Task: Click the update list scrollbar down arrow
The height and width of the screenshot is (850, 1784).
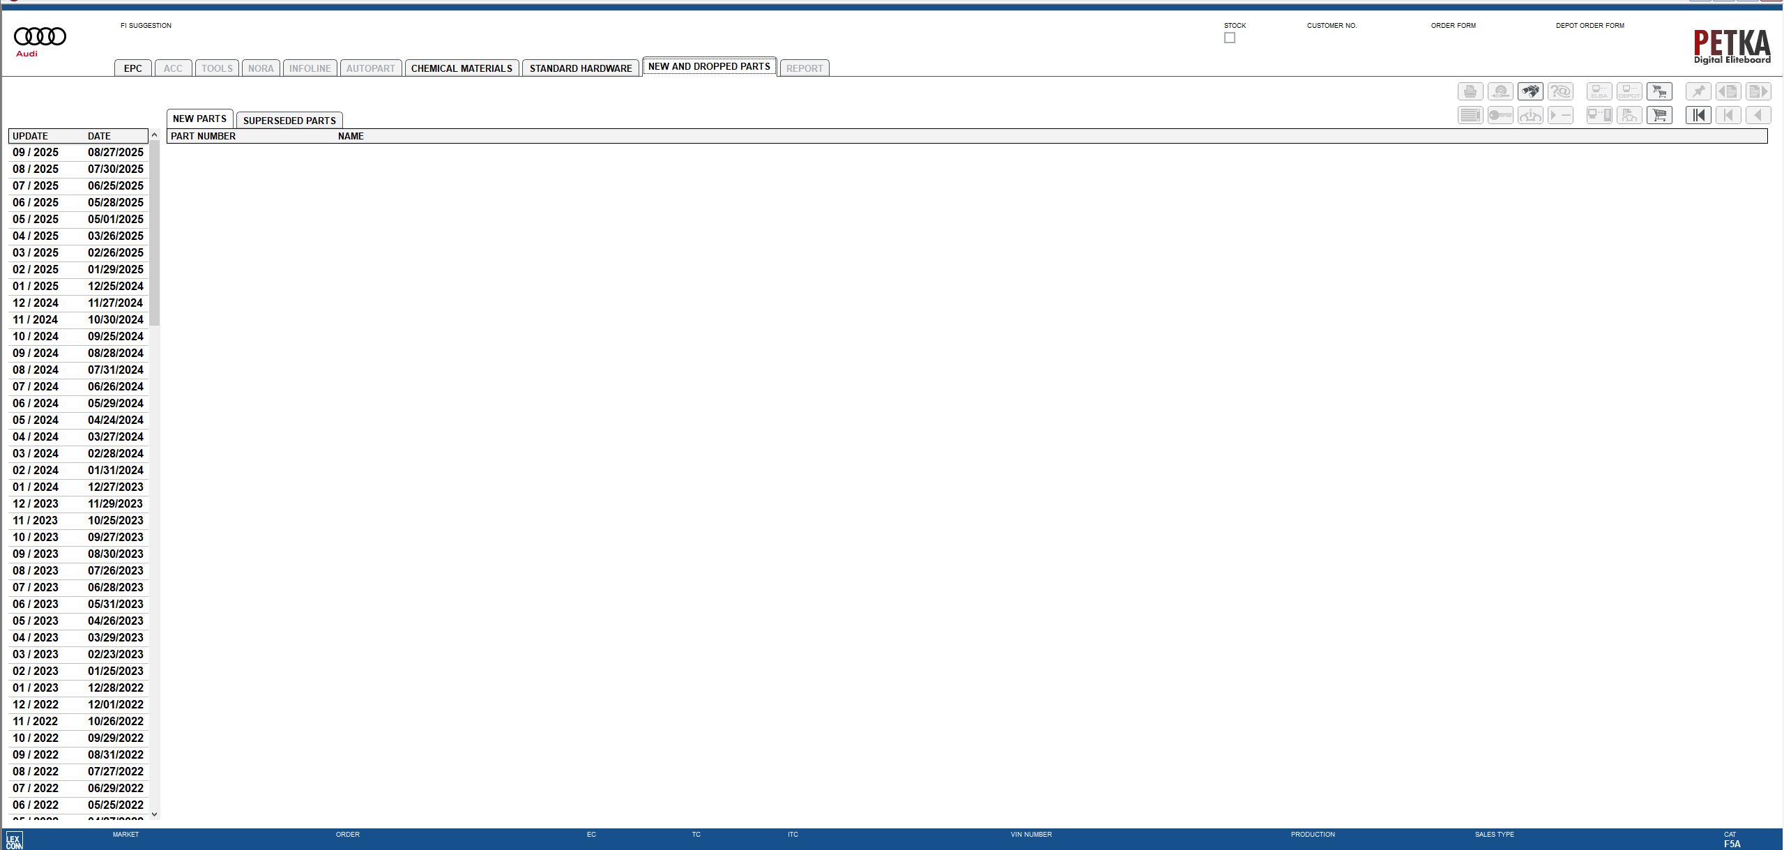Action: pos(154,814)
